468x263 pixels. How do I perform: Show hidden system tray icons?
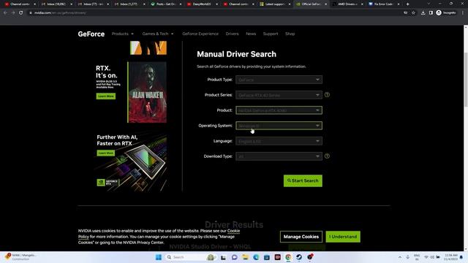pyautogui.click(x=400, y=257)
